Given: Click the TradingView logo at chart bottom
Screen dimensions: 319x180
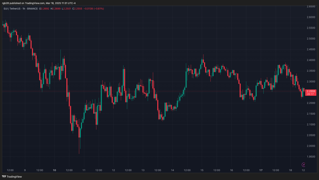Looking at the screenshot, I should click(x=12, y=177).
